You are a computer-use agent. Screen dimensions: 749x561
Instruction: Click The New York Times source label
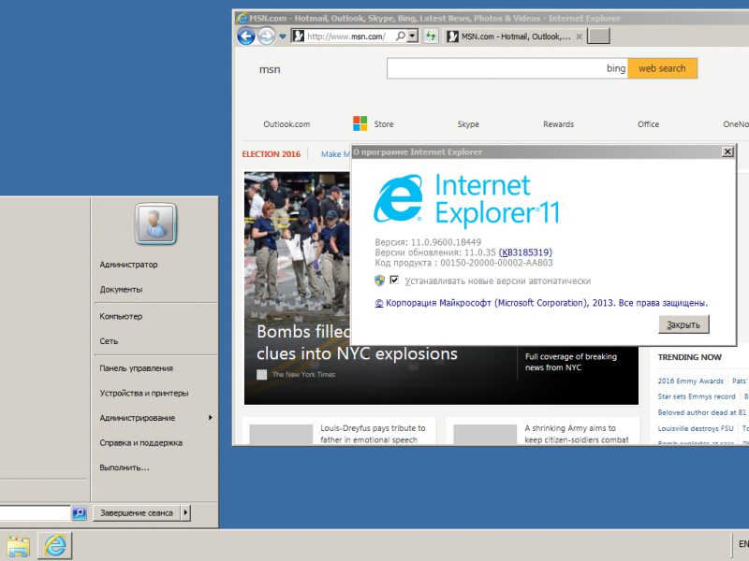(x=303, y=375)
